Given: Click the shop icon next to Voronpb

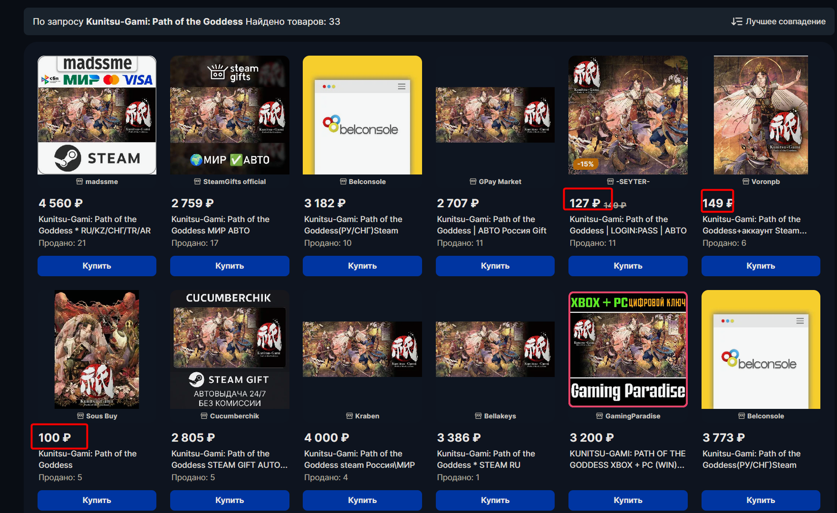Looking at the screenshot, I should point(746,182).
